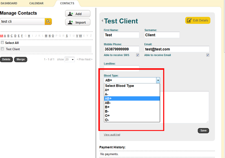Filter contacts by letter H
225x158 pixels.
pyautogui.click(x=29, y=36)
